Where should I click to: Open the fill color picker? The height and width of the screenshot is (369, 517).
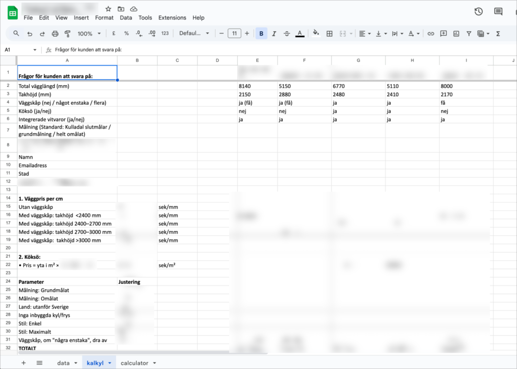point(316,34)
